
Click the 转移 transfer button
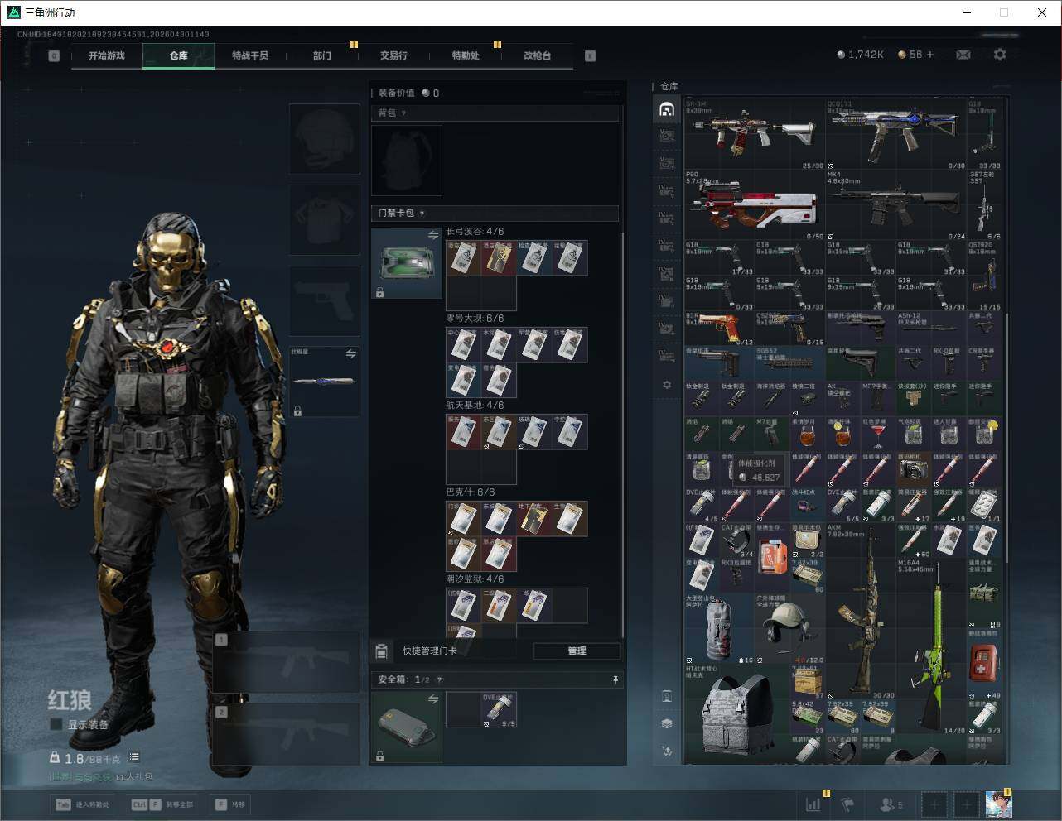pyautogui.click(x=230, y=804)
